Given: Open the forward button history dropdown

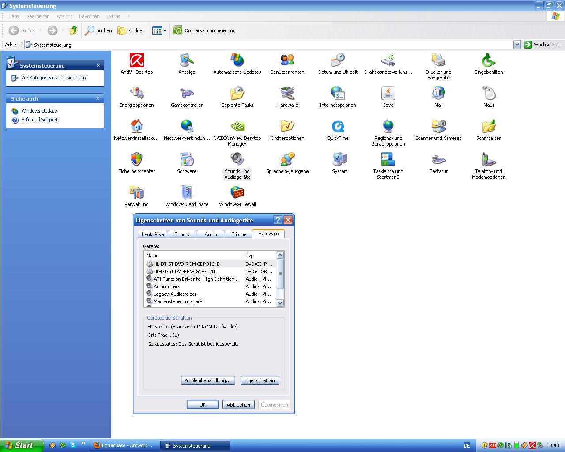Looking at the screenshot, I should tap(63, 30).
